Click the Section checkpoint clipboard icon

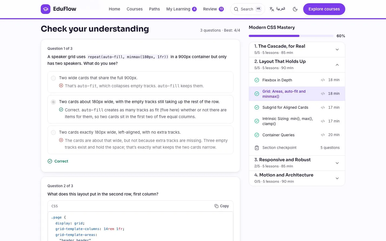[257, 148]
